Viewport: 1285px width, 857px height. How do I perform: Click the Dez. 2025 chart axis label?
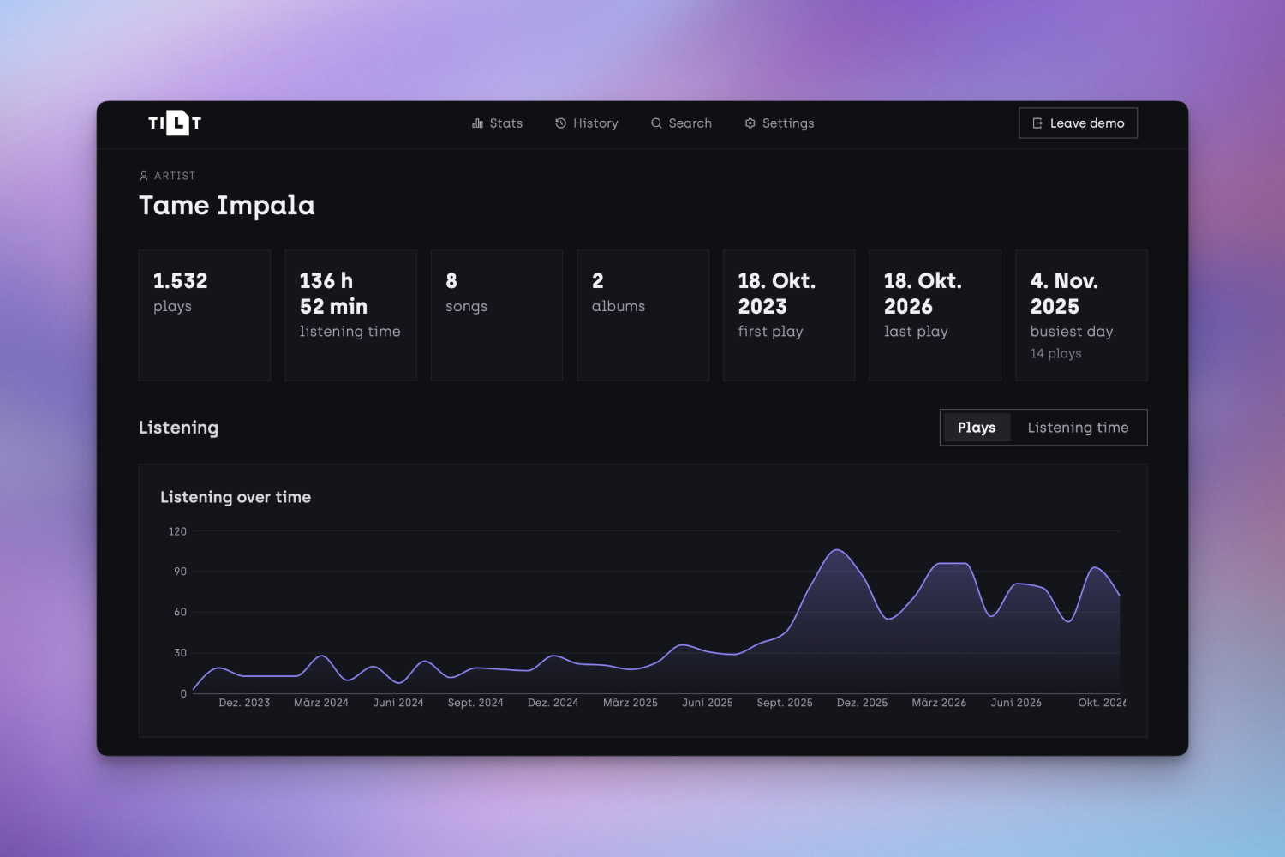862,703
